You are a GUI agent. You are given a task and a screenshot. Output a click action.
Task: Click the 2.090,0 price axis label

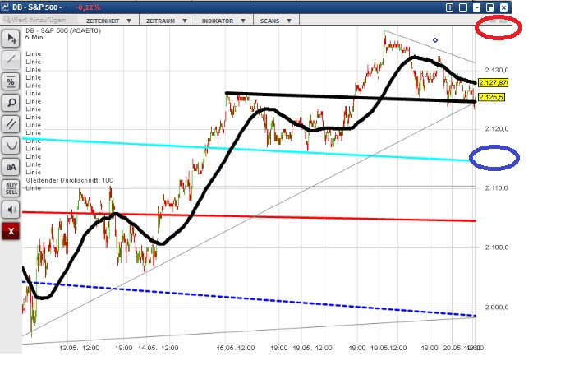[x=497, y=308]
